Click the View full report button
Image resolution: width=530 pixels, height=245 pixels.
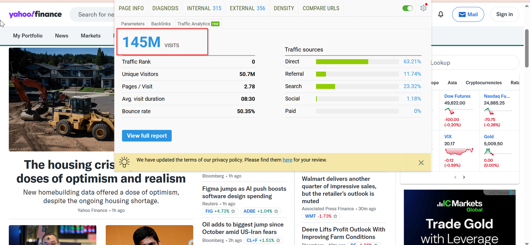147,136
